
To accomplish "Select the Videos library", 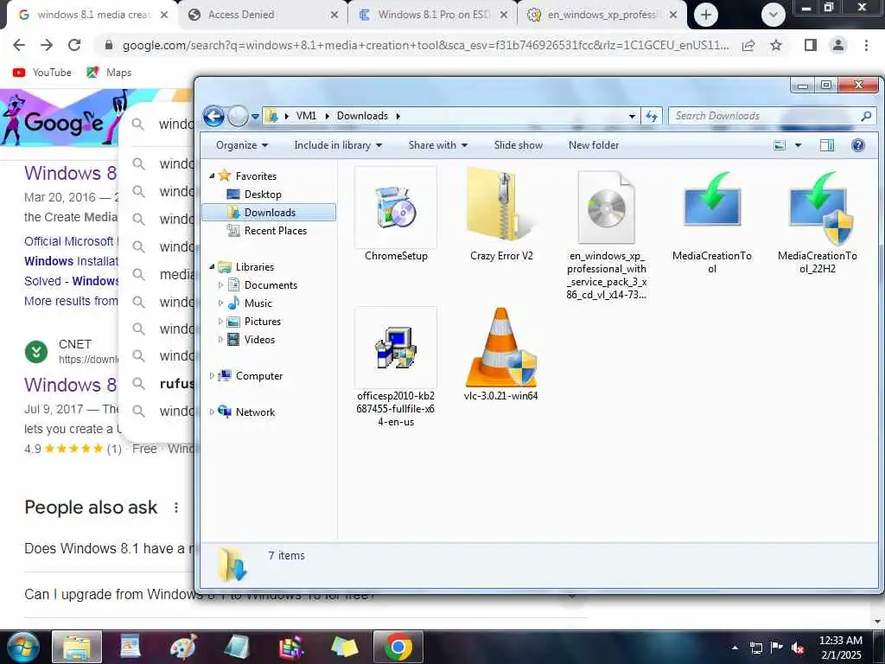I will coord(259,339).
